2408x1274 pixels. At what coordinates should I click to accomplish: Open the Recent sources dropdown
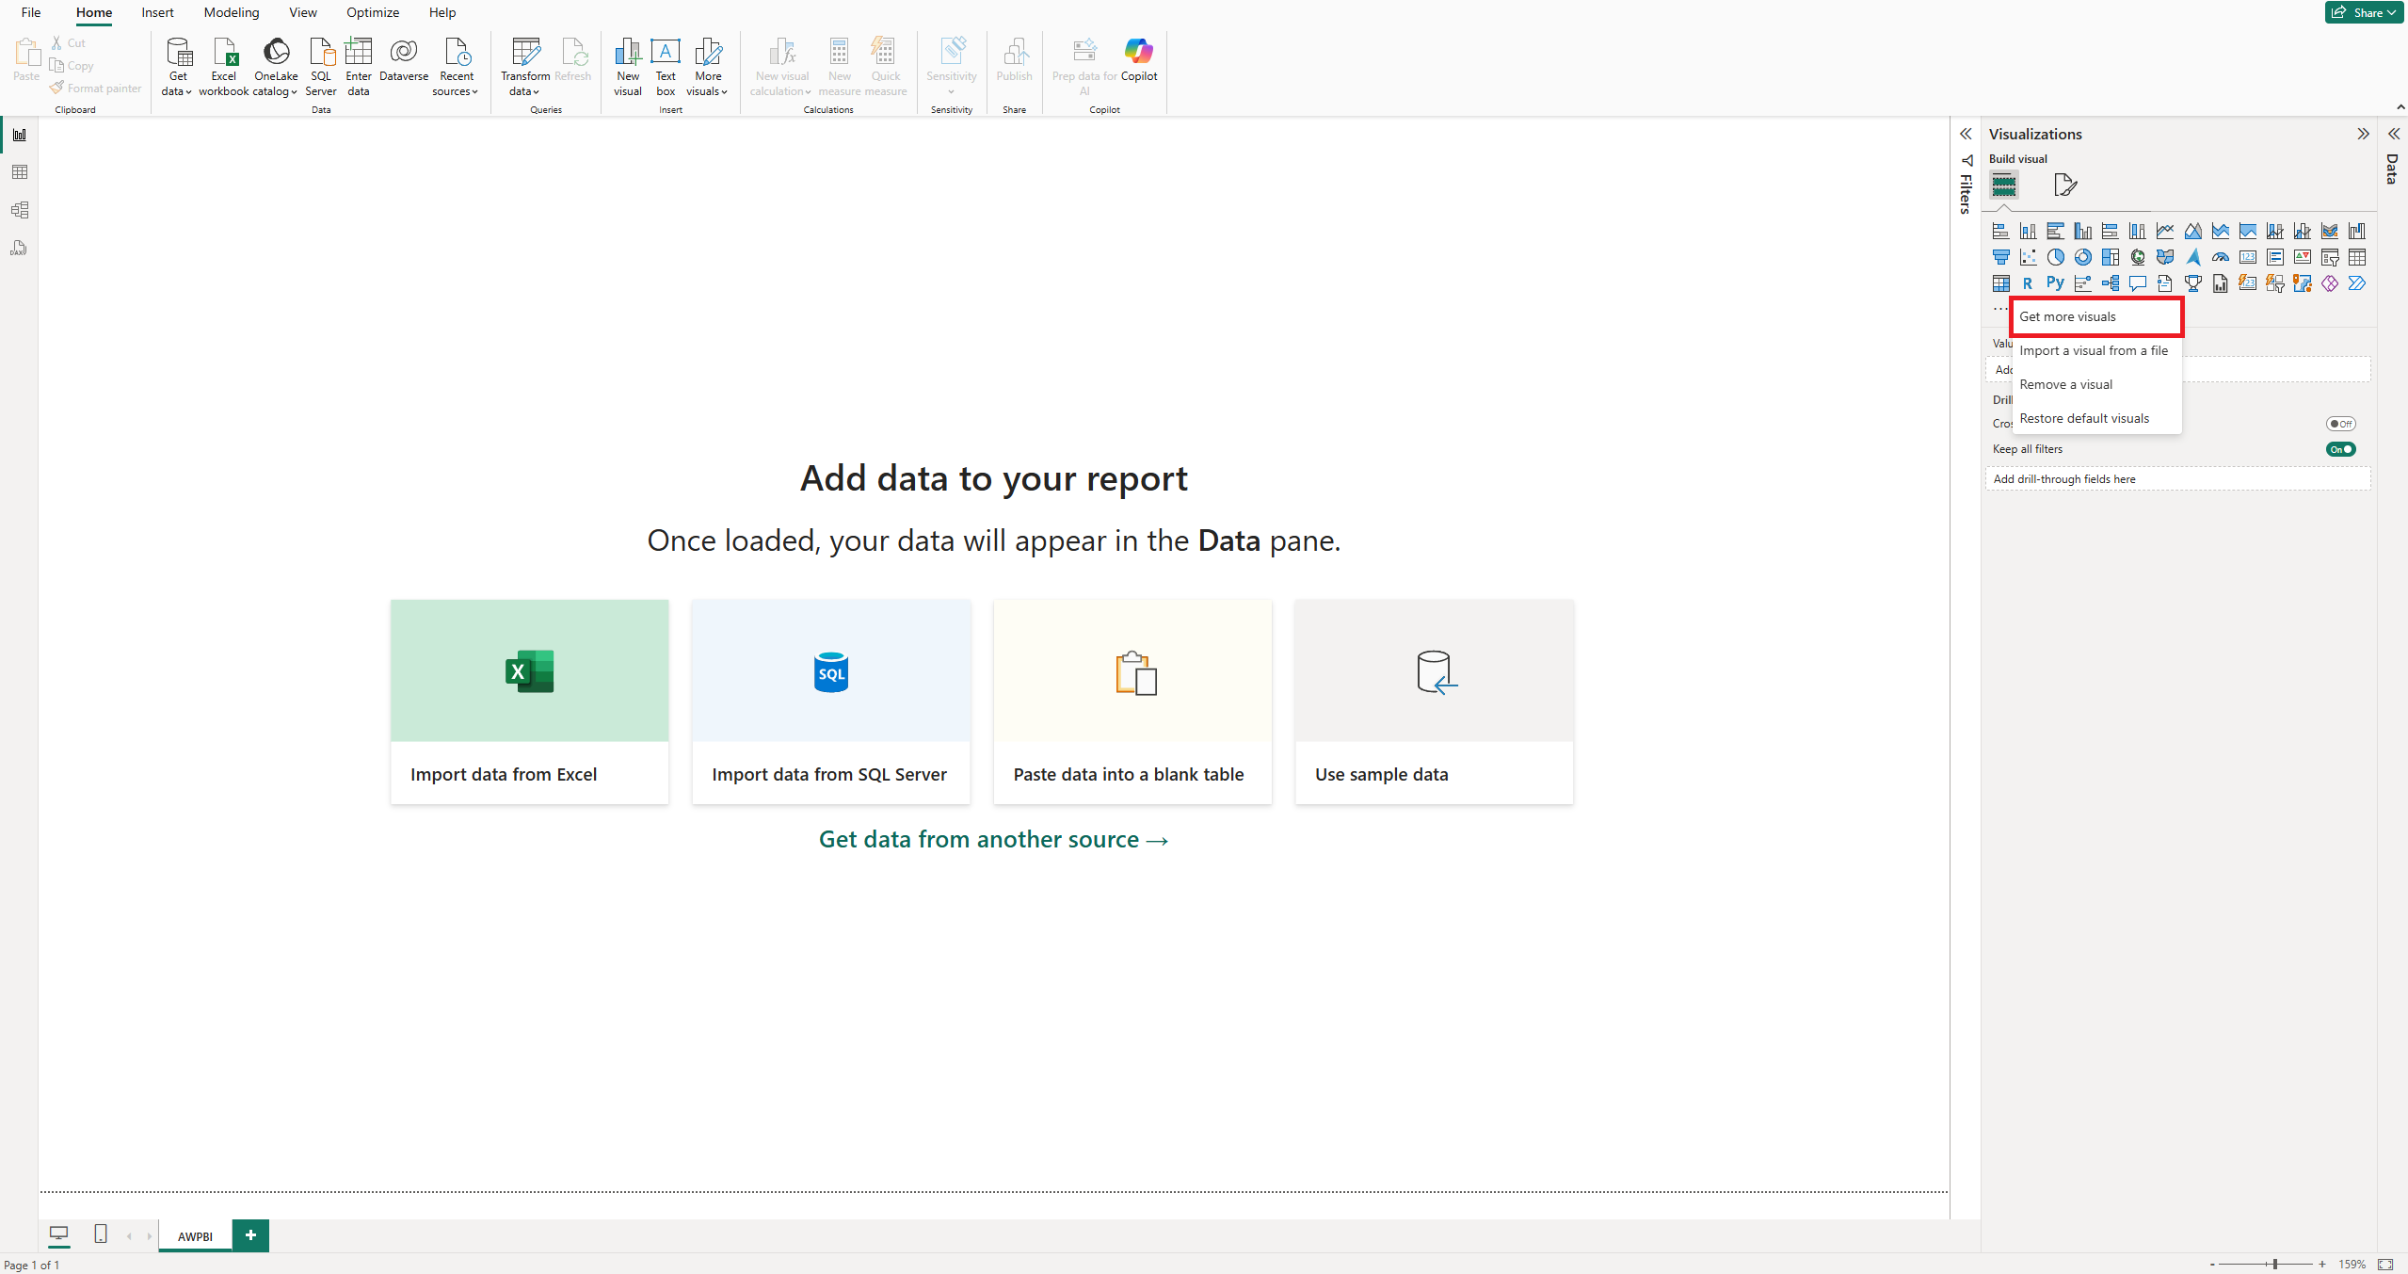coord(456,67)
